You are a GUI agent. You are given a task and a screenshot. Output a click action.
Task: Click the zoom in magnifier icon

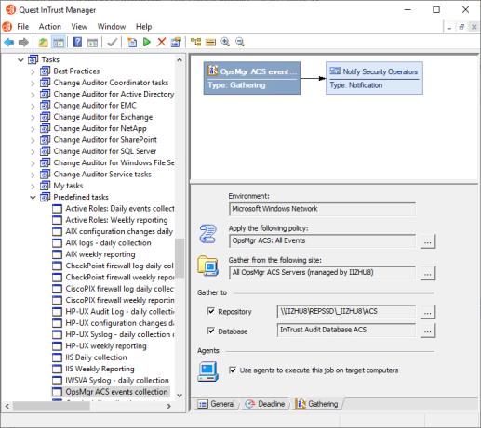coord(225,42)
